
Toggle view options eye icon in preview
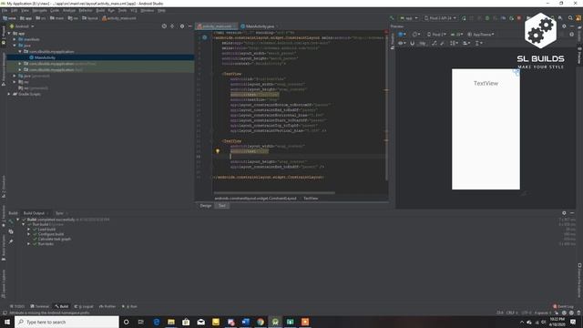click(x=402, y=43)
